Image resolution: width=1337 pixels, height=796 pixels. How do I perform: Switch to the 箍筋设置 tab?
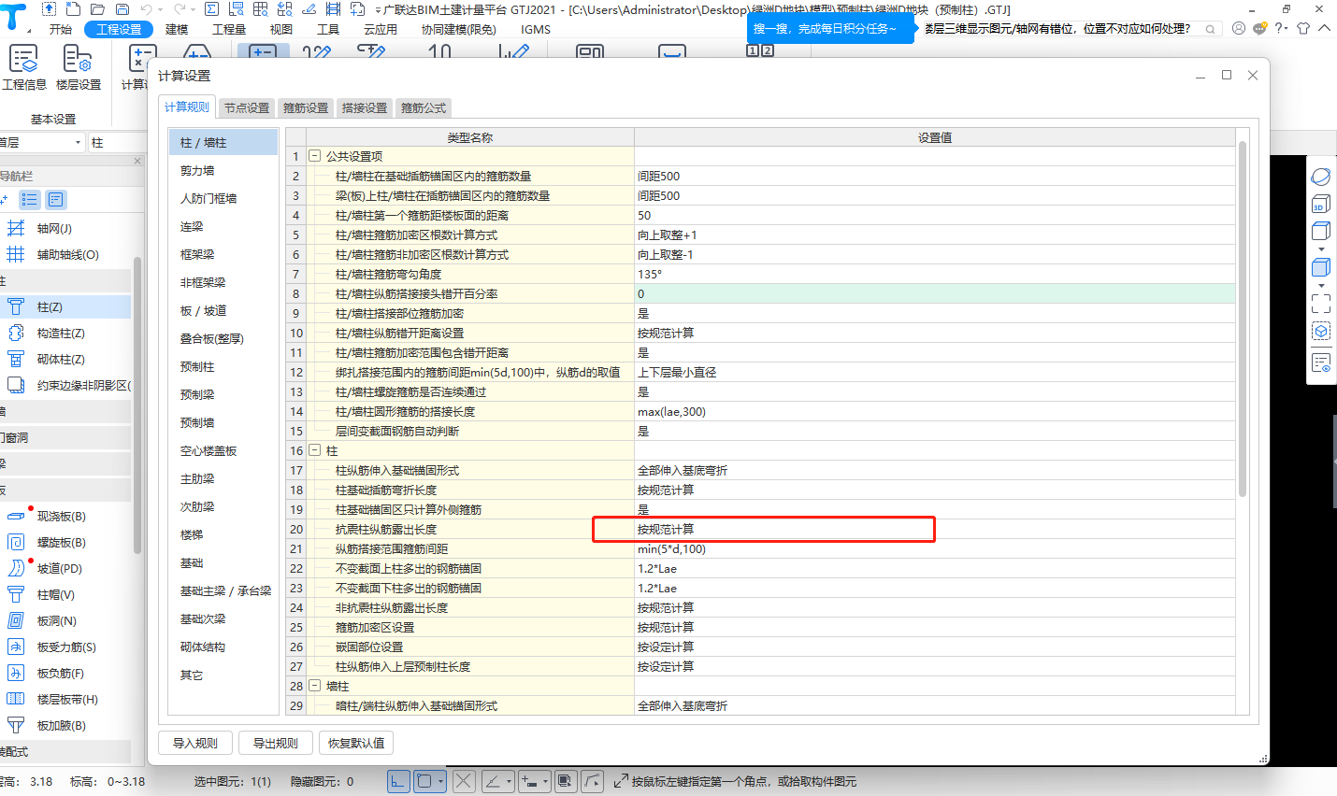tap(306, 108)
